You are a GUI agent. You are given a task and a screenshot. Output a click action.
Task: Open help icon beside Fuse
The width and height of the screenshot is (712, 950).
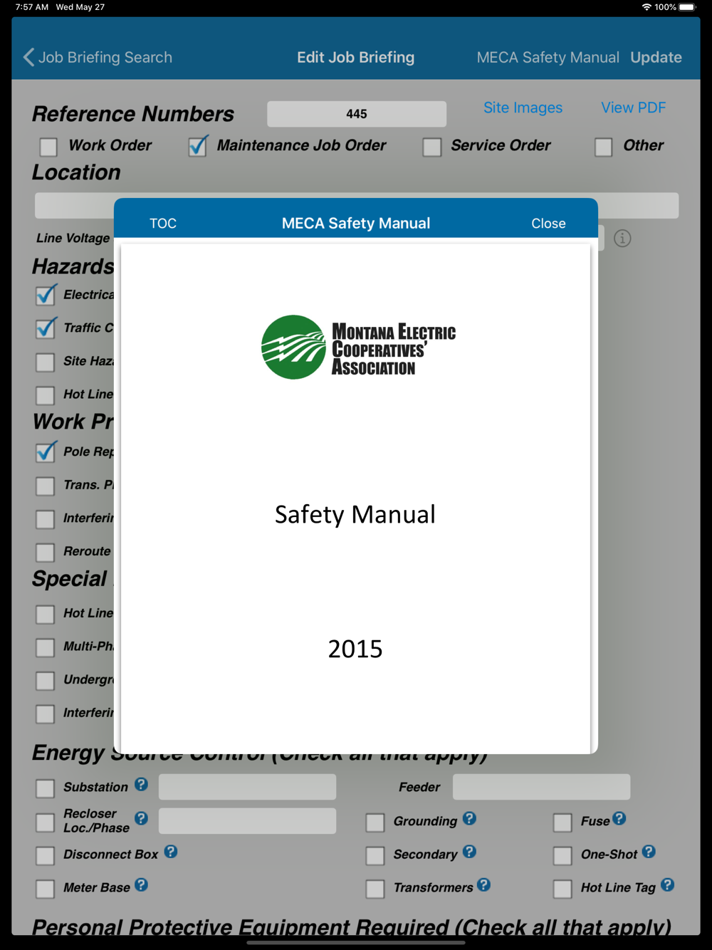tap(619, 818)
